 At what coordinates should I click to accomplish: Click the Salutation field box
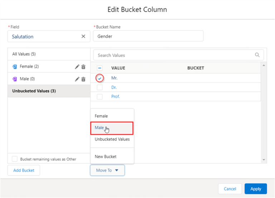point(49,36)
